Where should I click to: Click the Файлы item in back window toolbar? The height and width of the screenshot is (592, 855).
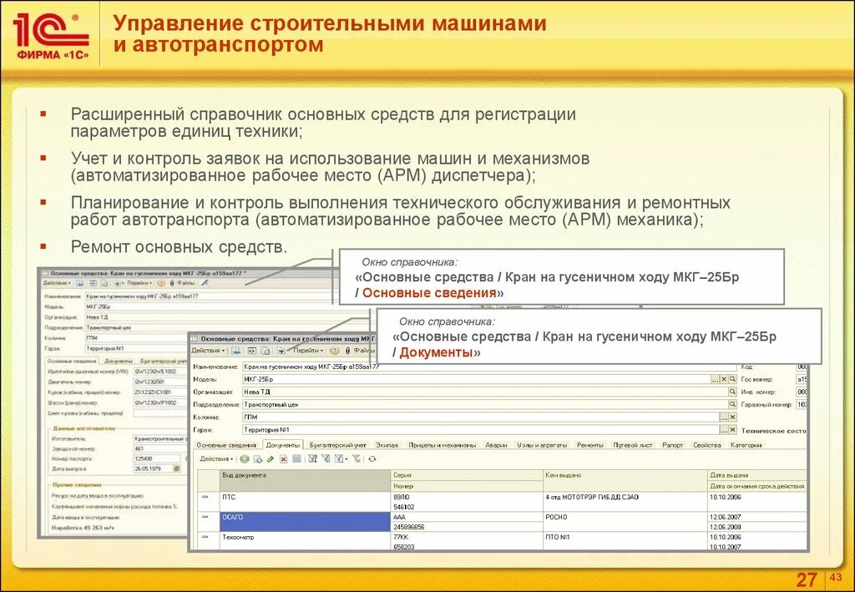point(182,283)
